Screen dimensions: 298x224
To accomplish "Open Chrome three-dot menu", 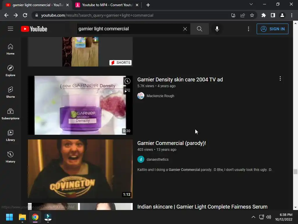I will [292, 15].
